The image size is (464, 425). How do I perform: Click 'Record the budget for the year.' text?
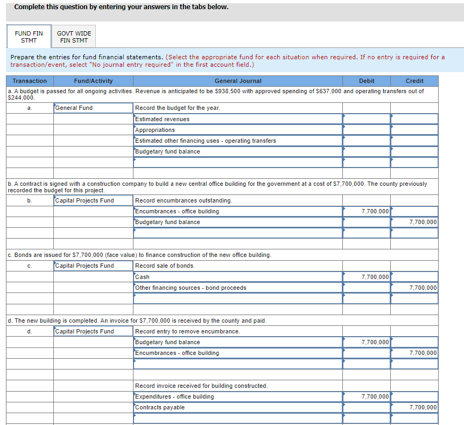coord(178,108)
